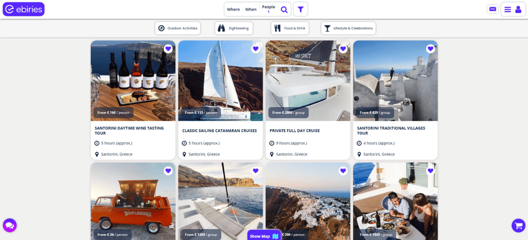The height and width of the screenshot is (240, 528).
Task: Open the envelope messages icon
Action: pyautogui.click(x=492, y=9)
